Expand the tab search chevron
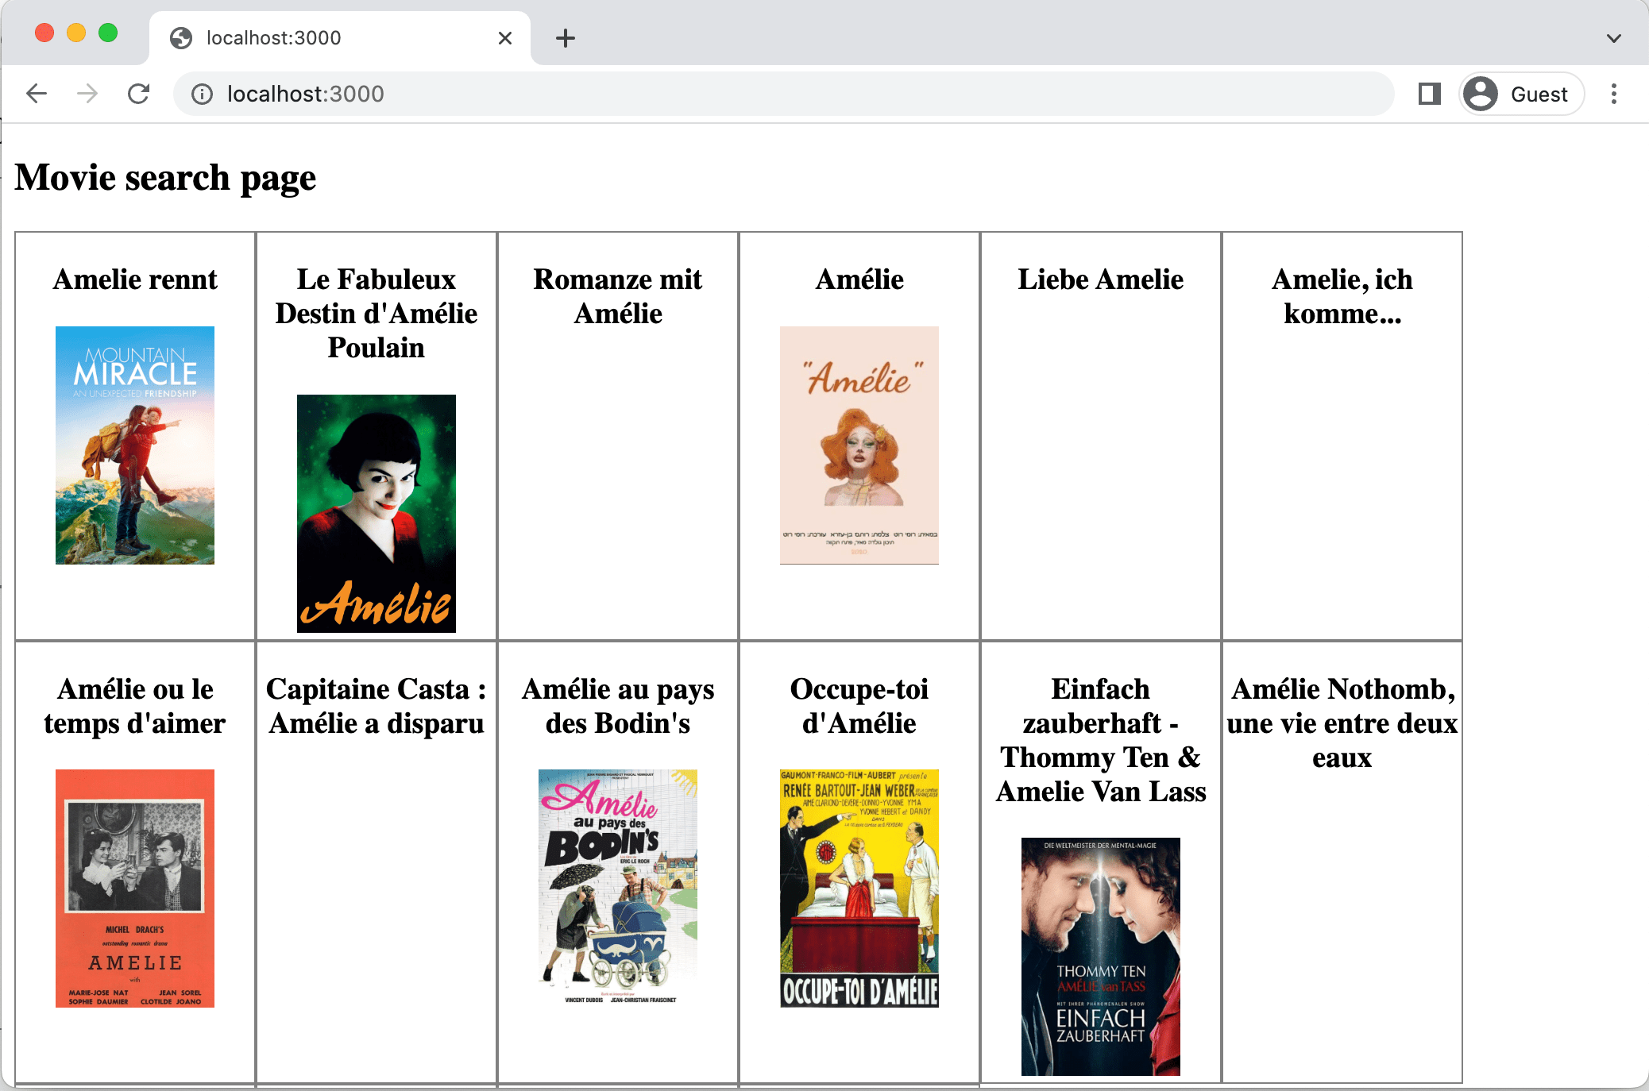The height and width of the screenshot is (1091, 1649). tap(1613, 37)
